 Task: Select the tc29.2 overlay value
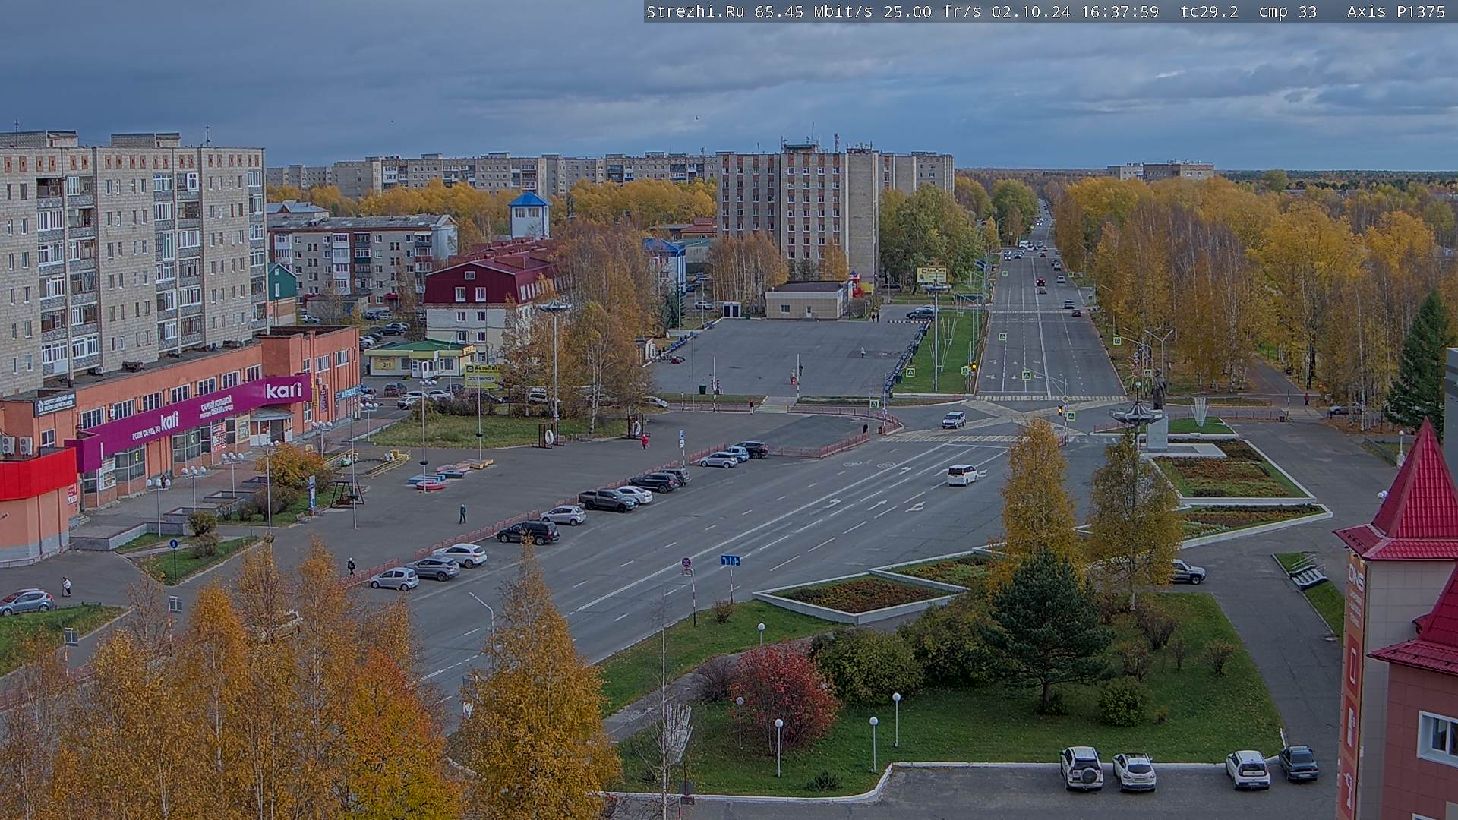click(1209, 11)
